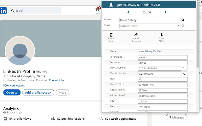This screenshot has width=202, height=126.
Task: Click Attach Document paperclip icon
Action: click(136, 35)
